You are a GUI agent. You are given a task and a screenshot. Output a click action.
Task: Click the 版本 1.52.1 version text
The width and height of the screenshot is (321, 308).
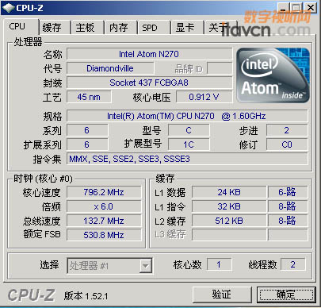[86, 296]
